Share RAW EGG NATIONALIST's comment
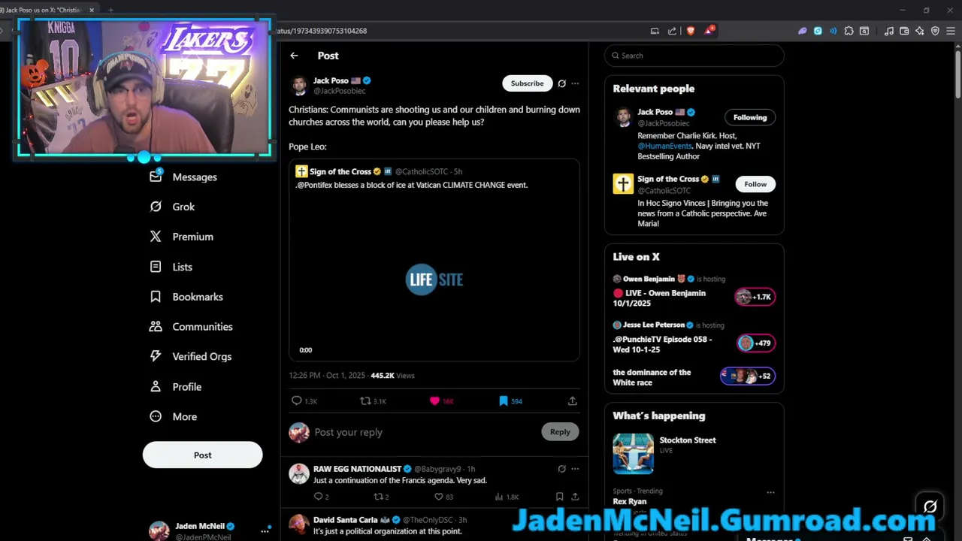This screenshot has width=962, height=541. pos(575,497)
